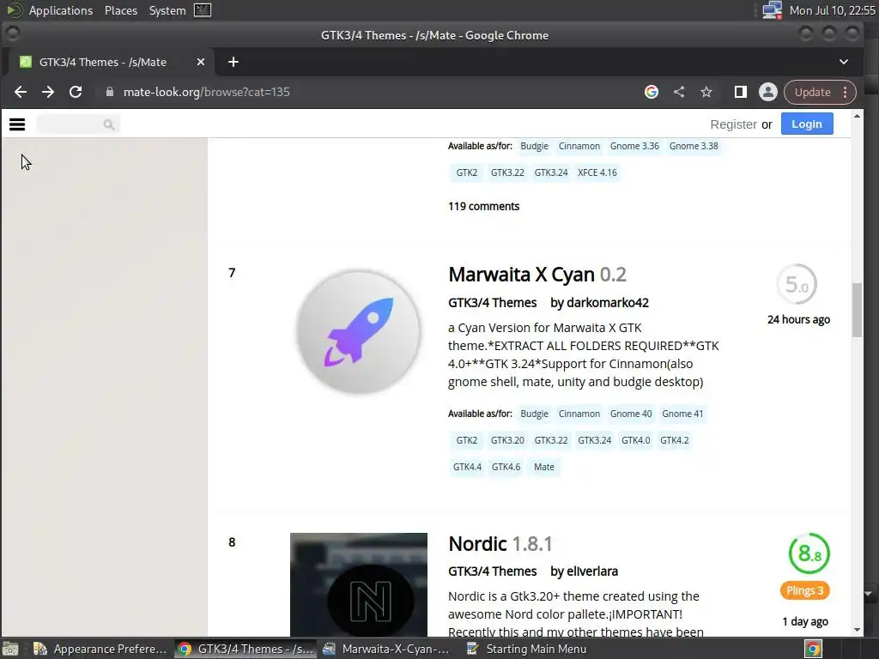Select the GTK4.6 tag
The image size is (879, 659).
pos(506,467)
